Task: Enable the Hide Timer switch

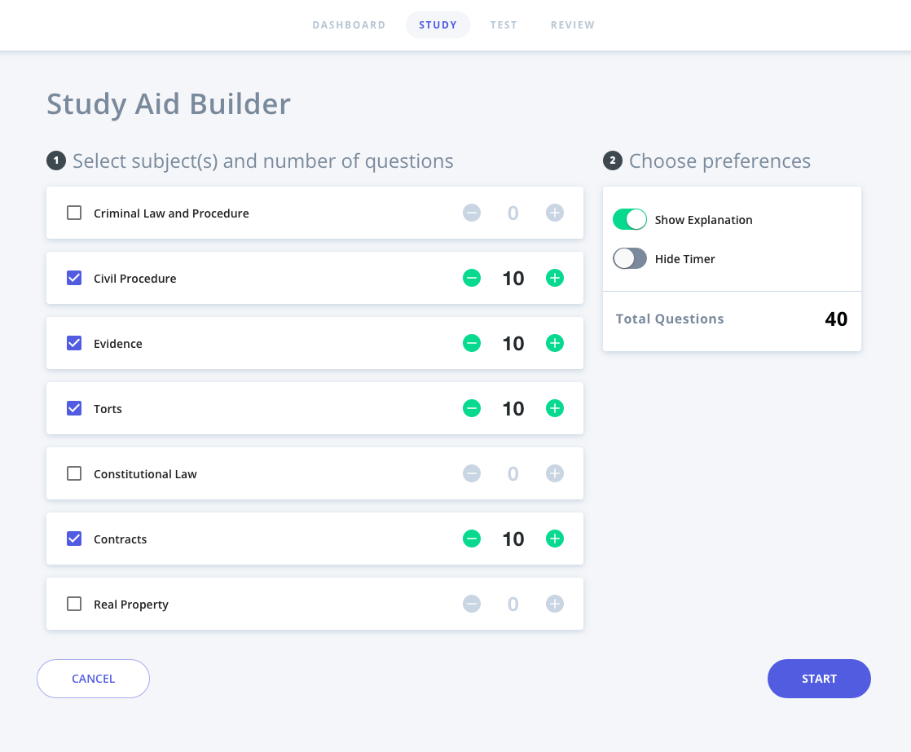Action: click(x=630, y=259)
